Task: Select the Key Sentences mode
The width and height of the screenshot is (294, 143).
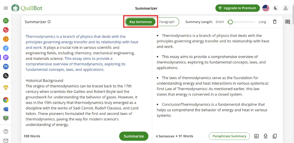Action: click(x=141, y=22)
